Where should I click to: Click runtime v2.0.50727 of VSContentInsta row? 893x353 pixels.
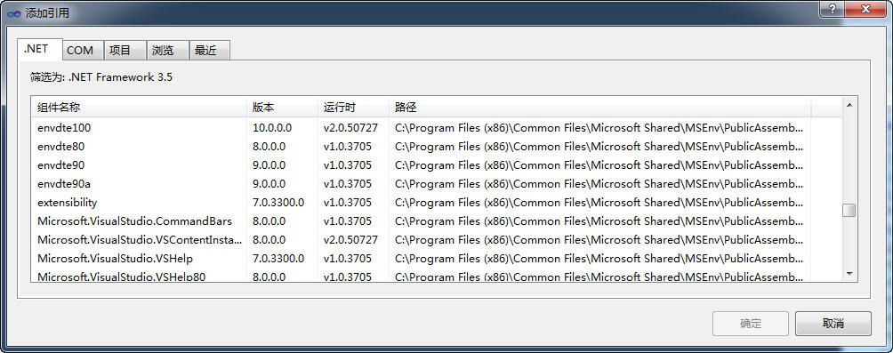click(x=350, y=240)
